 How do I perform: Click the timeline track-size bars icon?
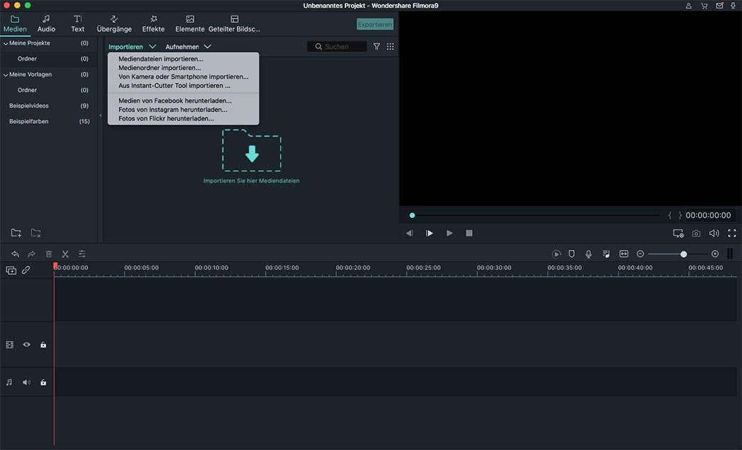tap(730, 254)
